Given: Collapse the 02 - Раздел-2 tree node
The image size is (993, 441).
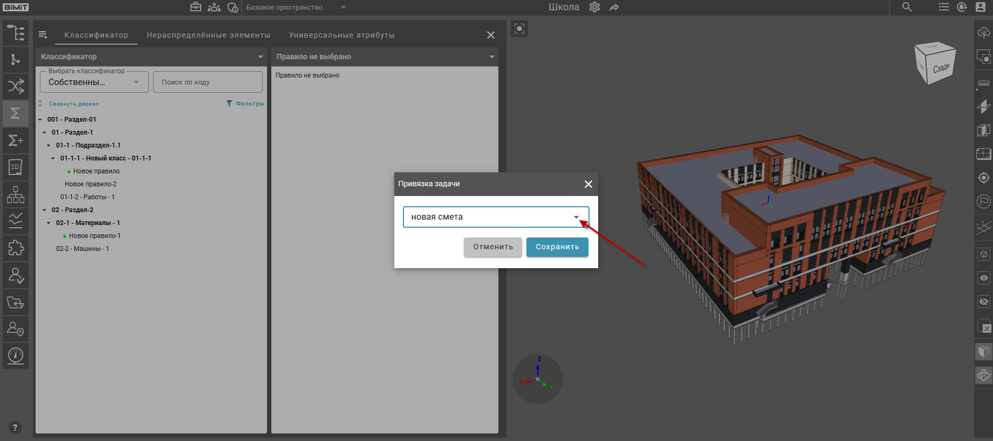Looking at the screenshot, I should point(44,210).
